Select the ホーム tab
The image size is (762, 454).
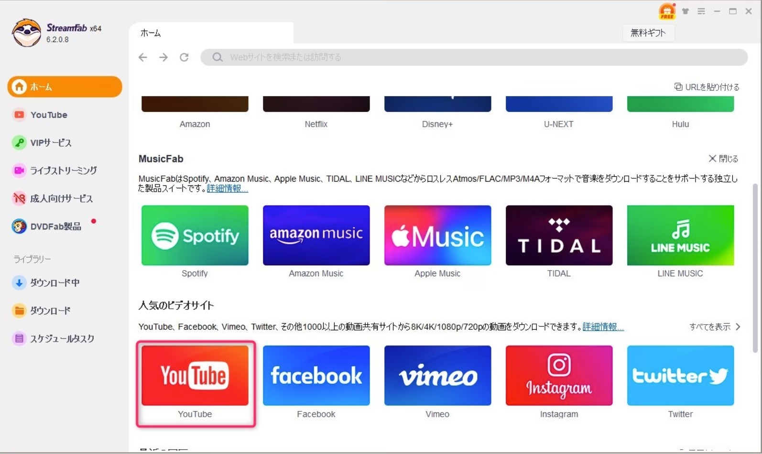point(211,33)
